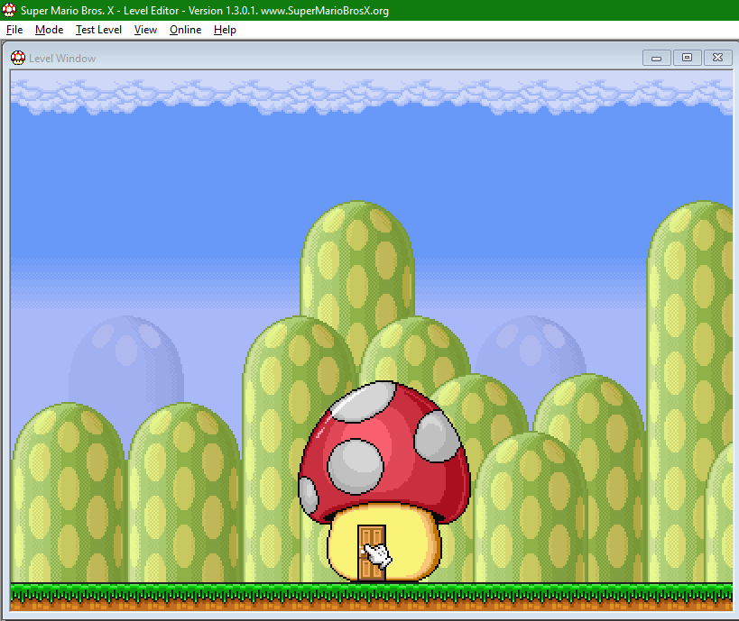
Task: Click the Level Window mushroom icon
Action: coord(18,58)
